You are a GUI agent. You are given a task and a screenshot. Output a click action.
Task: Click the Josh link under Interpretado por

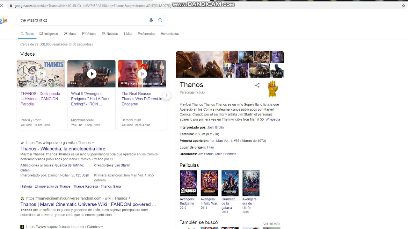tap(85, 175)
